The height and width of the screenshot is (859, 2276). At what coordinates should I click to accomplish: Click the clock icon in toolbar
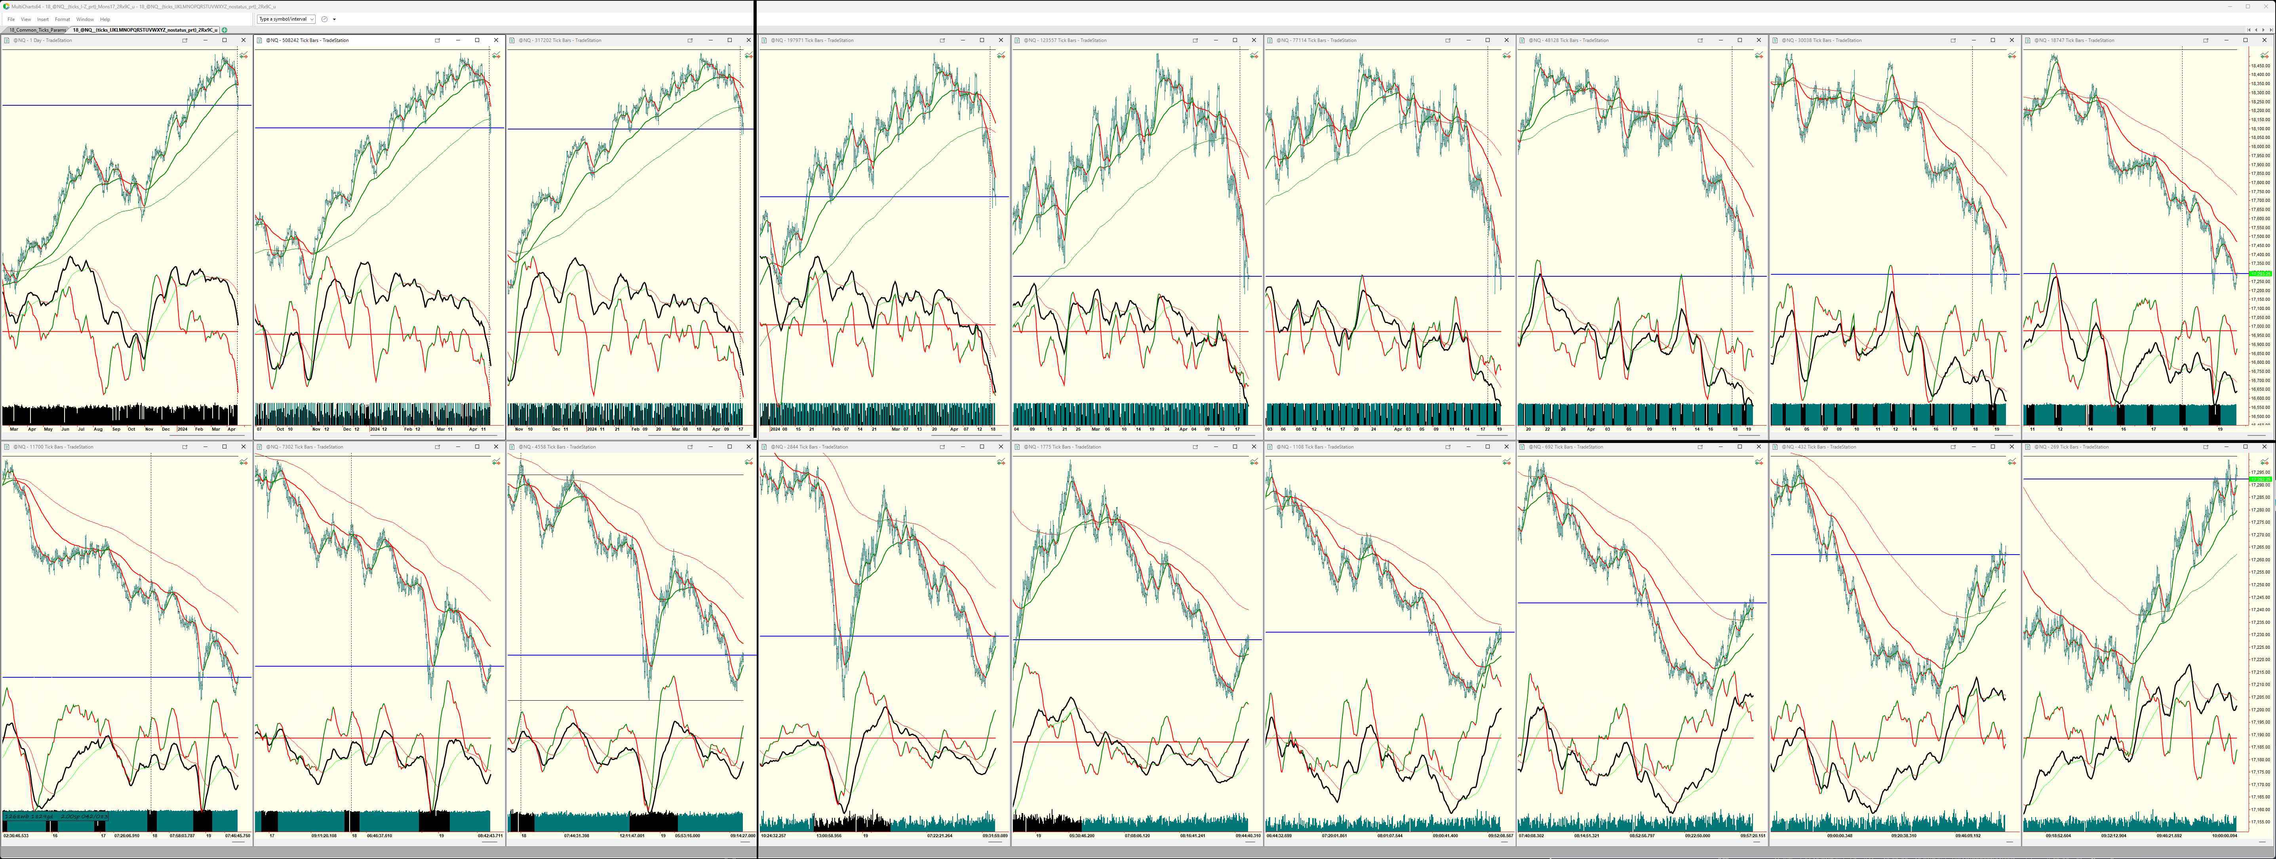[324, 19]
